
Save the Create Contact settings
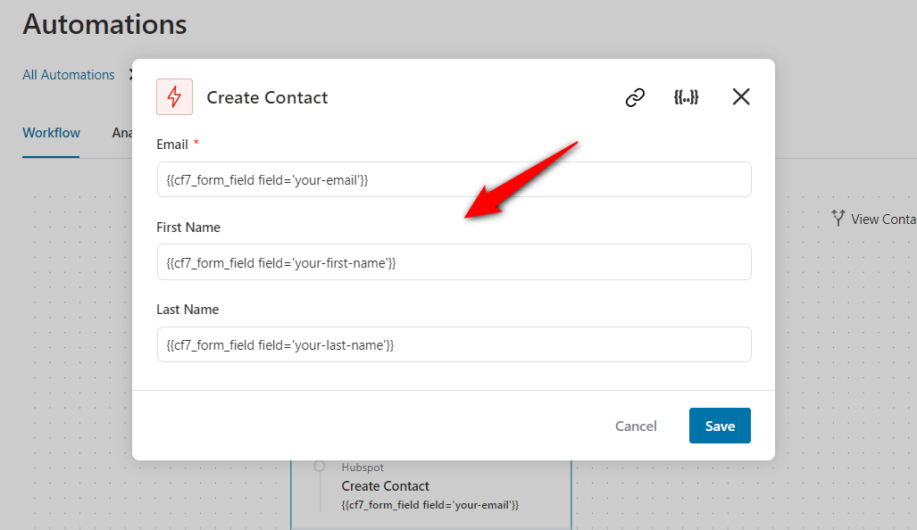[x=720, y=426]
